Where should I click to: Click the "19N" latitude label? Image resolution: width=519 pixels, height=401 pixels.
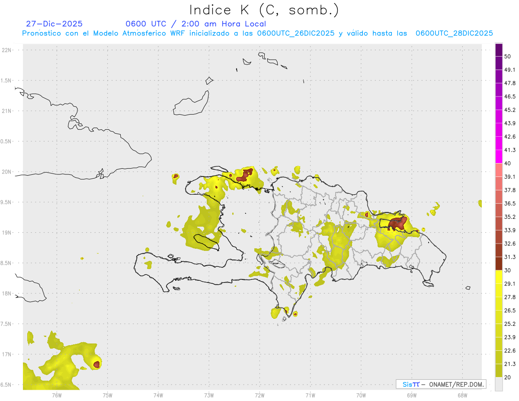[6, 233]
